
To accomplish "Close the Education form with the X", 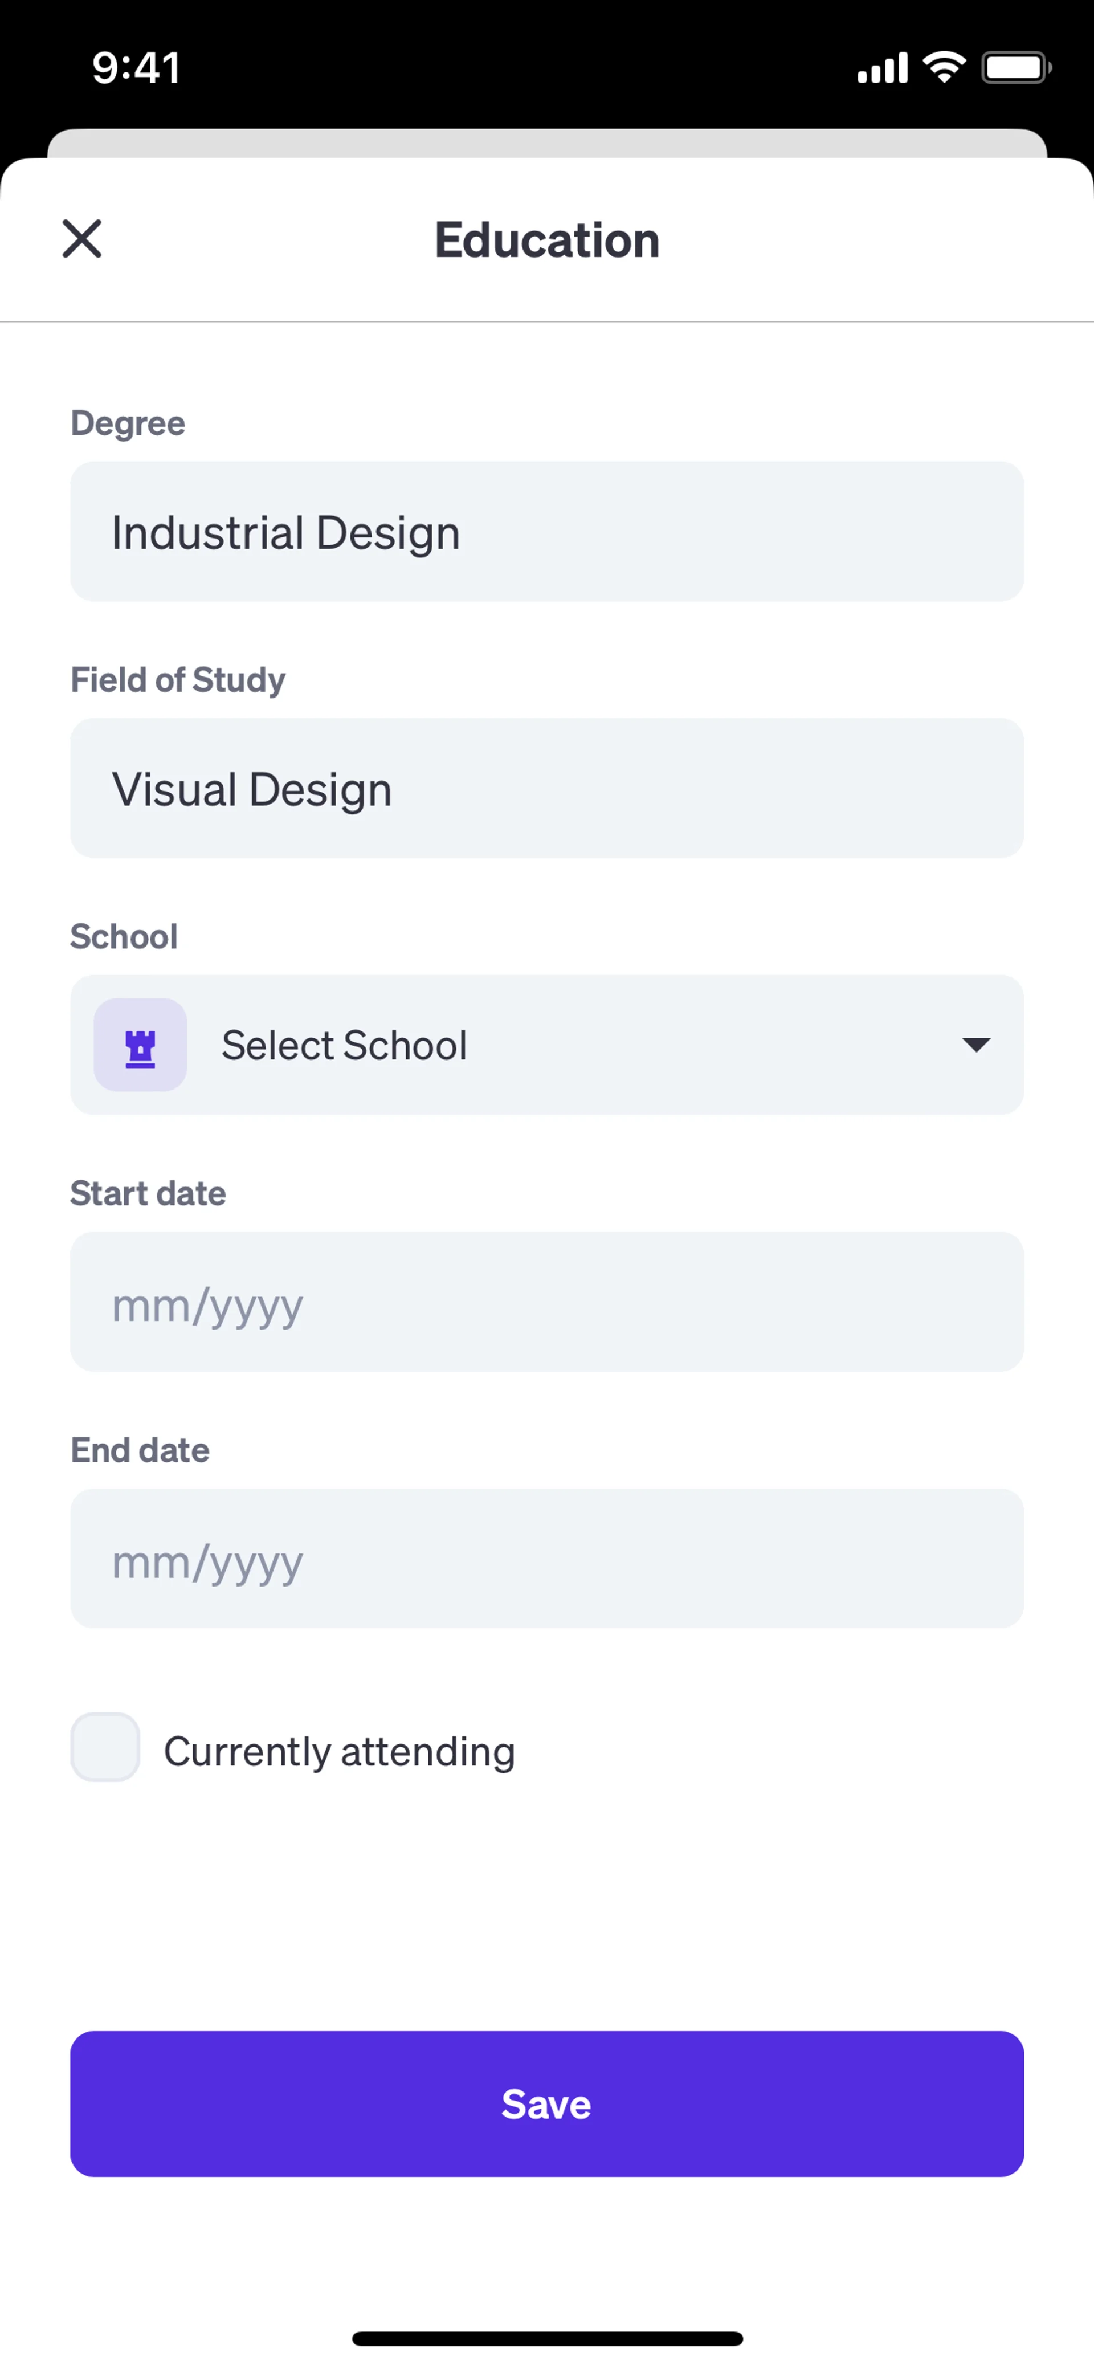I will 82,239.
